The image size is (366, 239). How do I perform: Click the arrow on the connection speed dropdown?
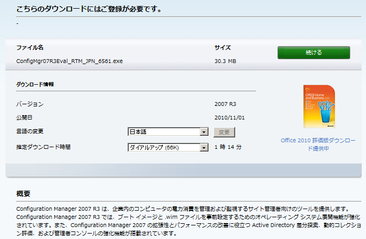click(x=204, y=147)
